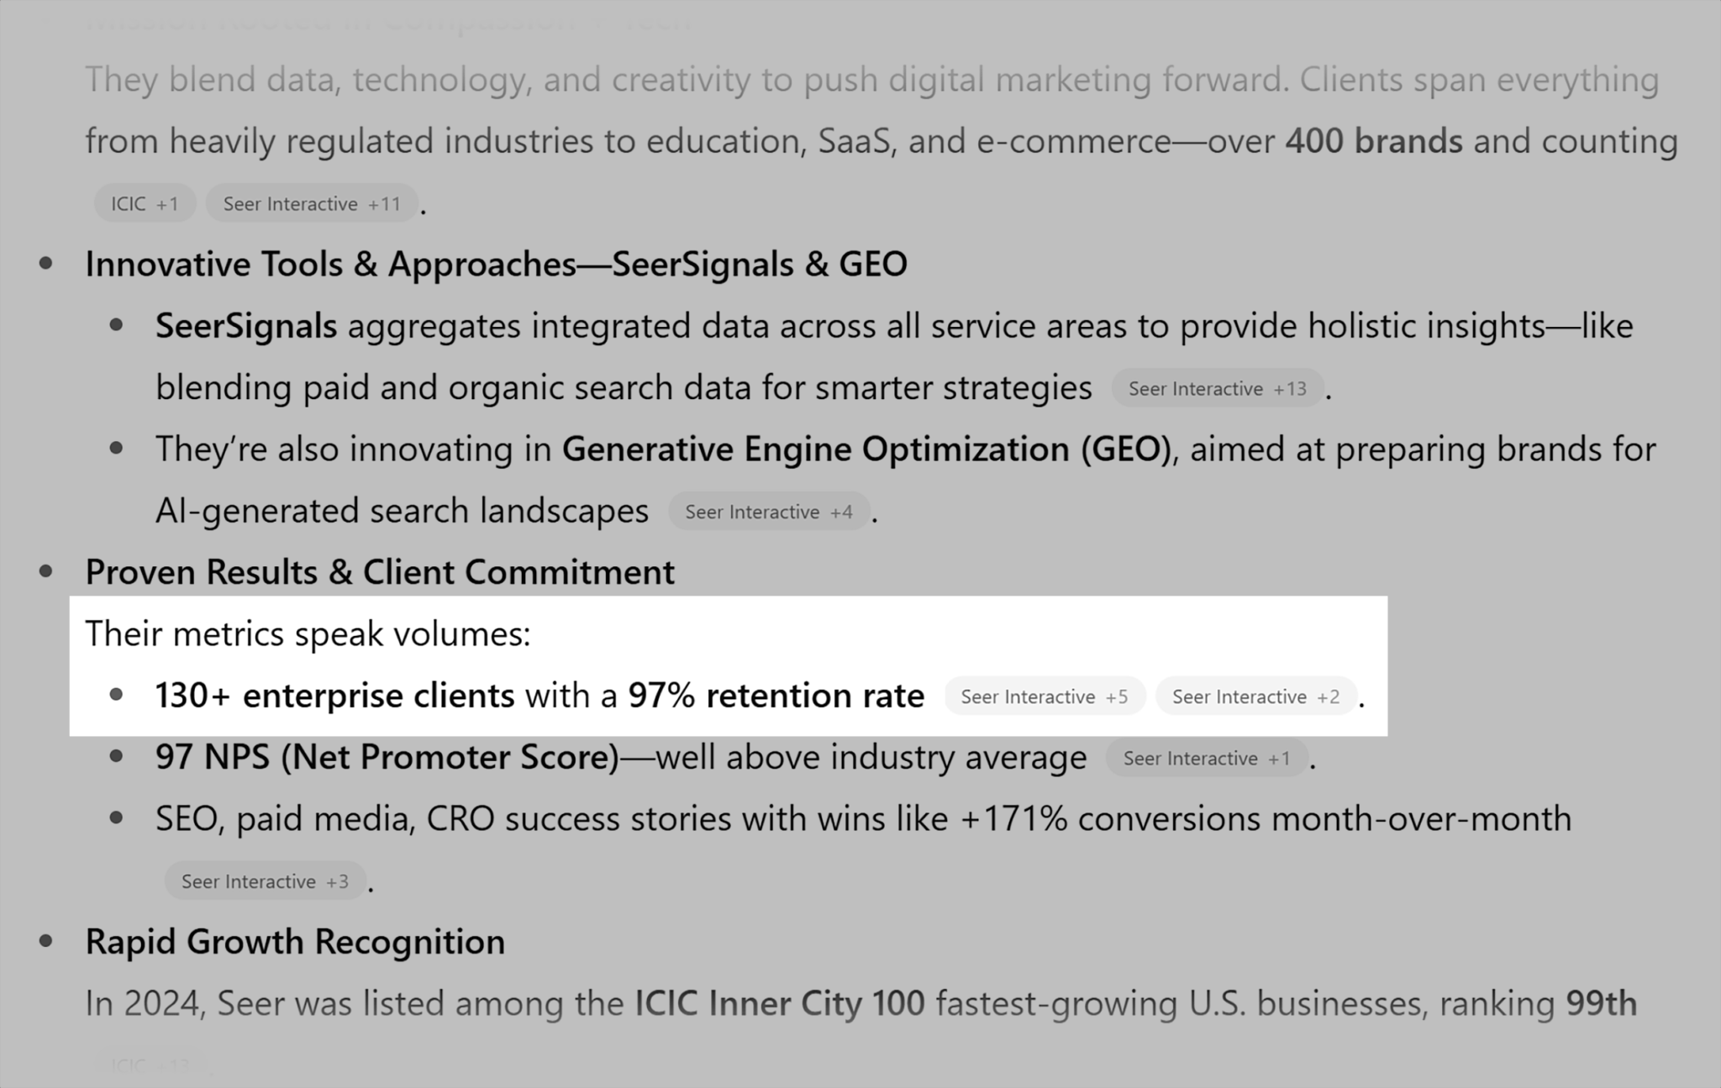Open the "Seer Interactive +4" source chip
Screen dimensions: 1721x1088
click(x=768, y=512)
